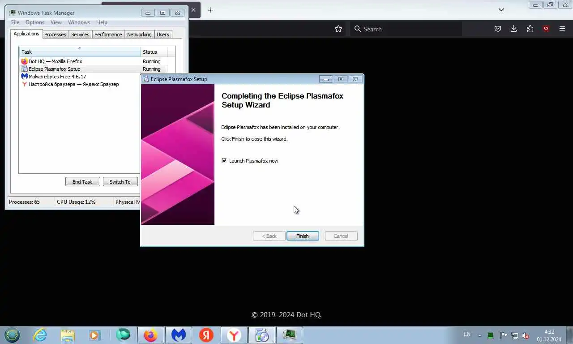This screenshot has width=573, height=344.
Task: Click Firefox icon in Dot HQ task row
Action: 25,61
